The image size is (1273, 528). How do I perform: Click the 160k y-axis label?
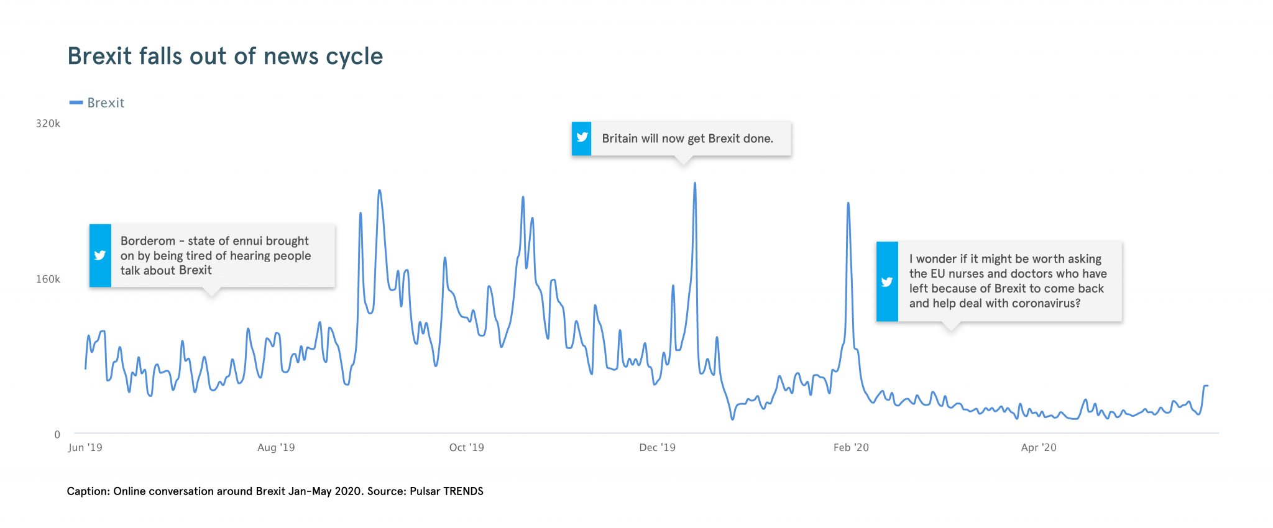click(x=48, y=279)
